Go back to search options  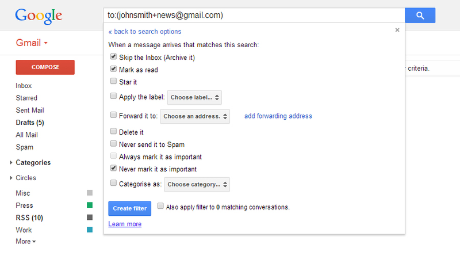145,32
